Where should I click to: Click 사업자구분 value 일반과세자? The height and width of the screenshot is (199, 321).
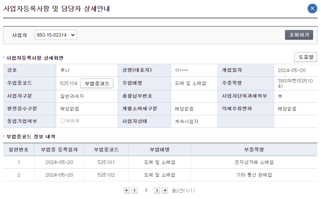72,96
